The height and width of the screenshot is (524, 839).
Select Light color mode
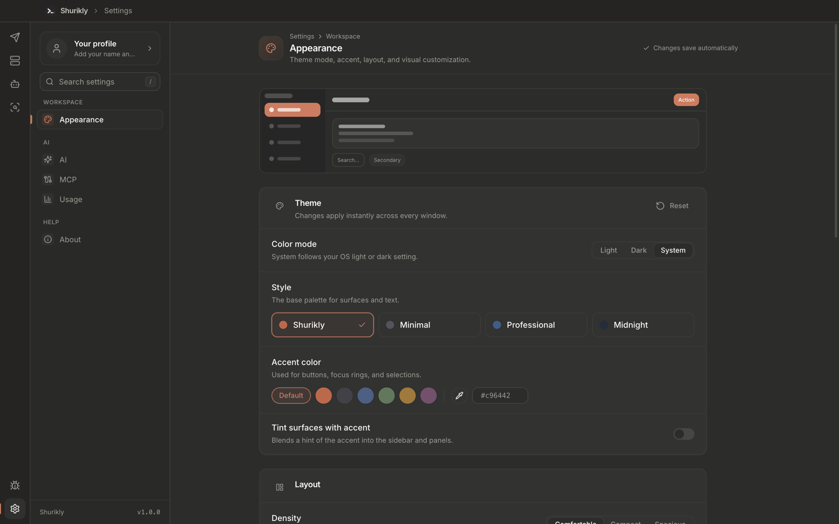tap(608, 250)
